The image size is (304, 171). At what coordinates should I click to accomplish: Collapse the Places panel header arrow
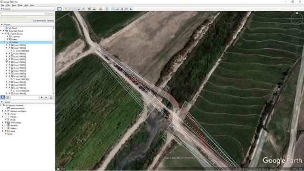(2, 25)
